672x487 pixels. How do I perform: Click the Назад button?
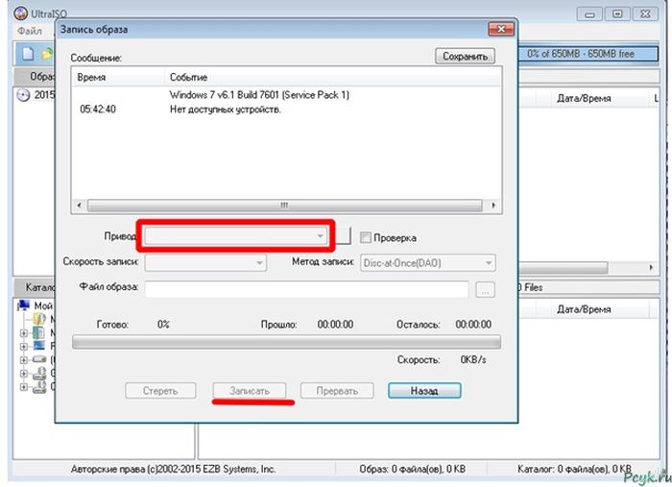coord(424,391)
